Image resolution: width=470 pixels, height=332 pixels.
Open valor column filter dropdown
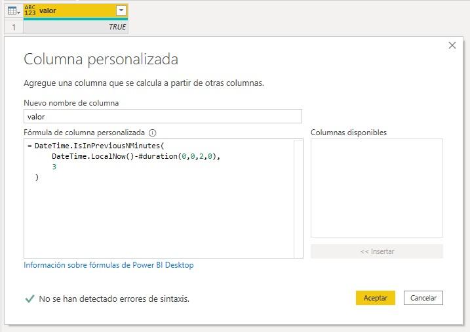tap(121, 10)
